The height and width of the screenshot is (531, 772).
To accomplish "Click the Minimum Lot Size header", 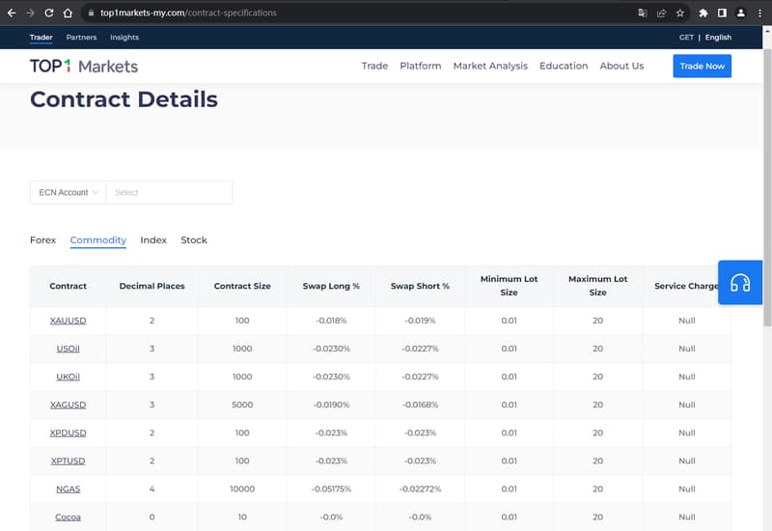I will tap(509, 286).
